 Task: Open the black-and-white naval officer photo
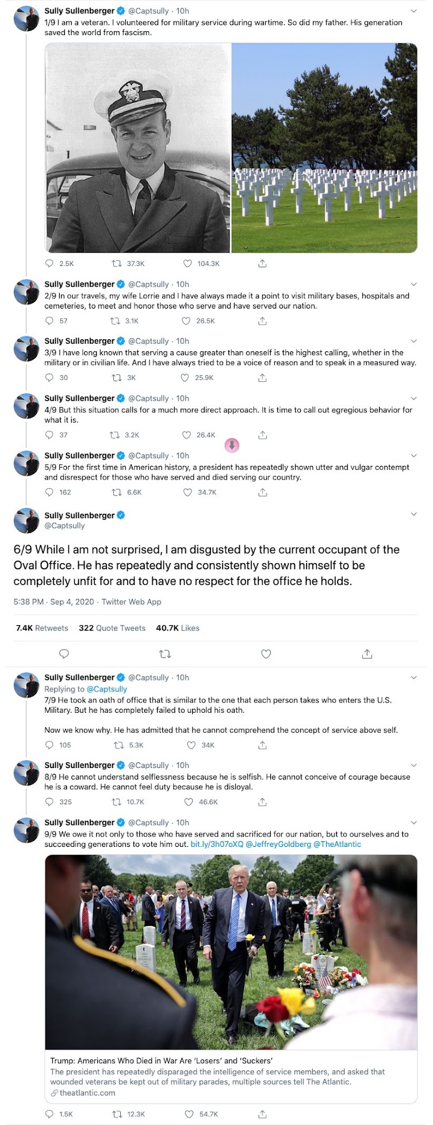tap(138, 148)
